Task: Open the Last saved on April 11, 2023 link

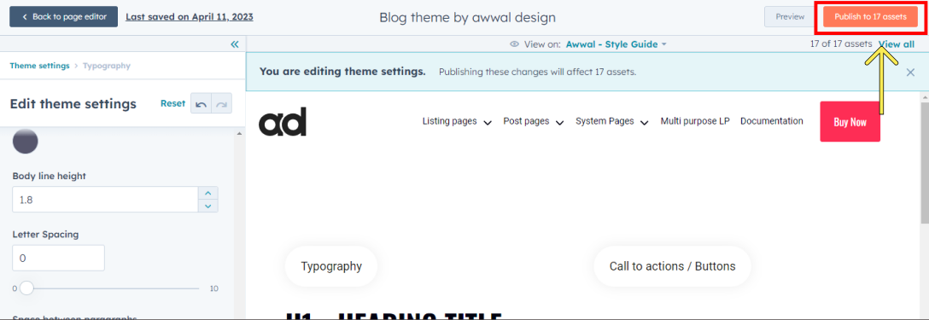Action: 190,16
